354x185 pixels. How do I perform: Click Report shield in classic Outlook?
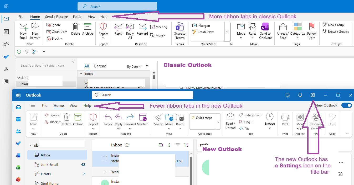click(103, 31)
